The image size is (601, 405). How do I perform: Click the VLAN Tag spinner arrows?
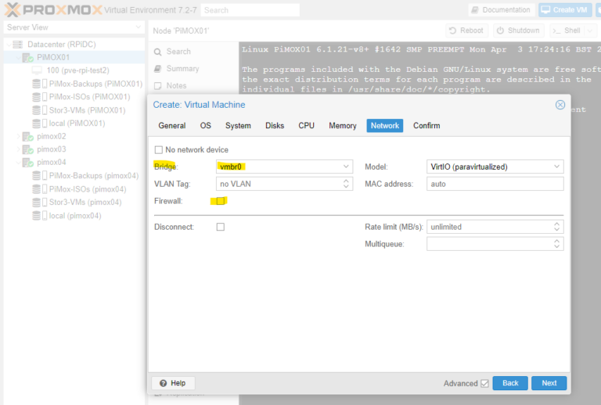(x=346, y=184)
